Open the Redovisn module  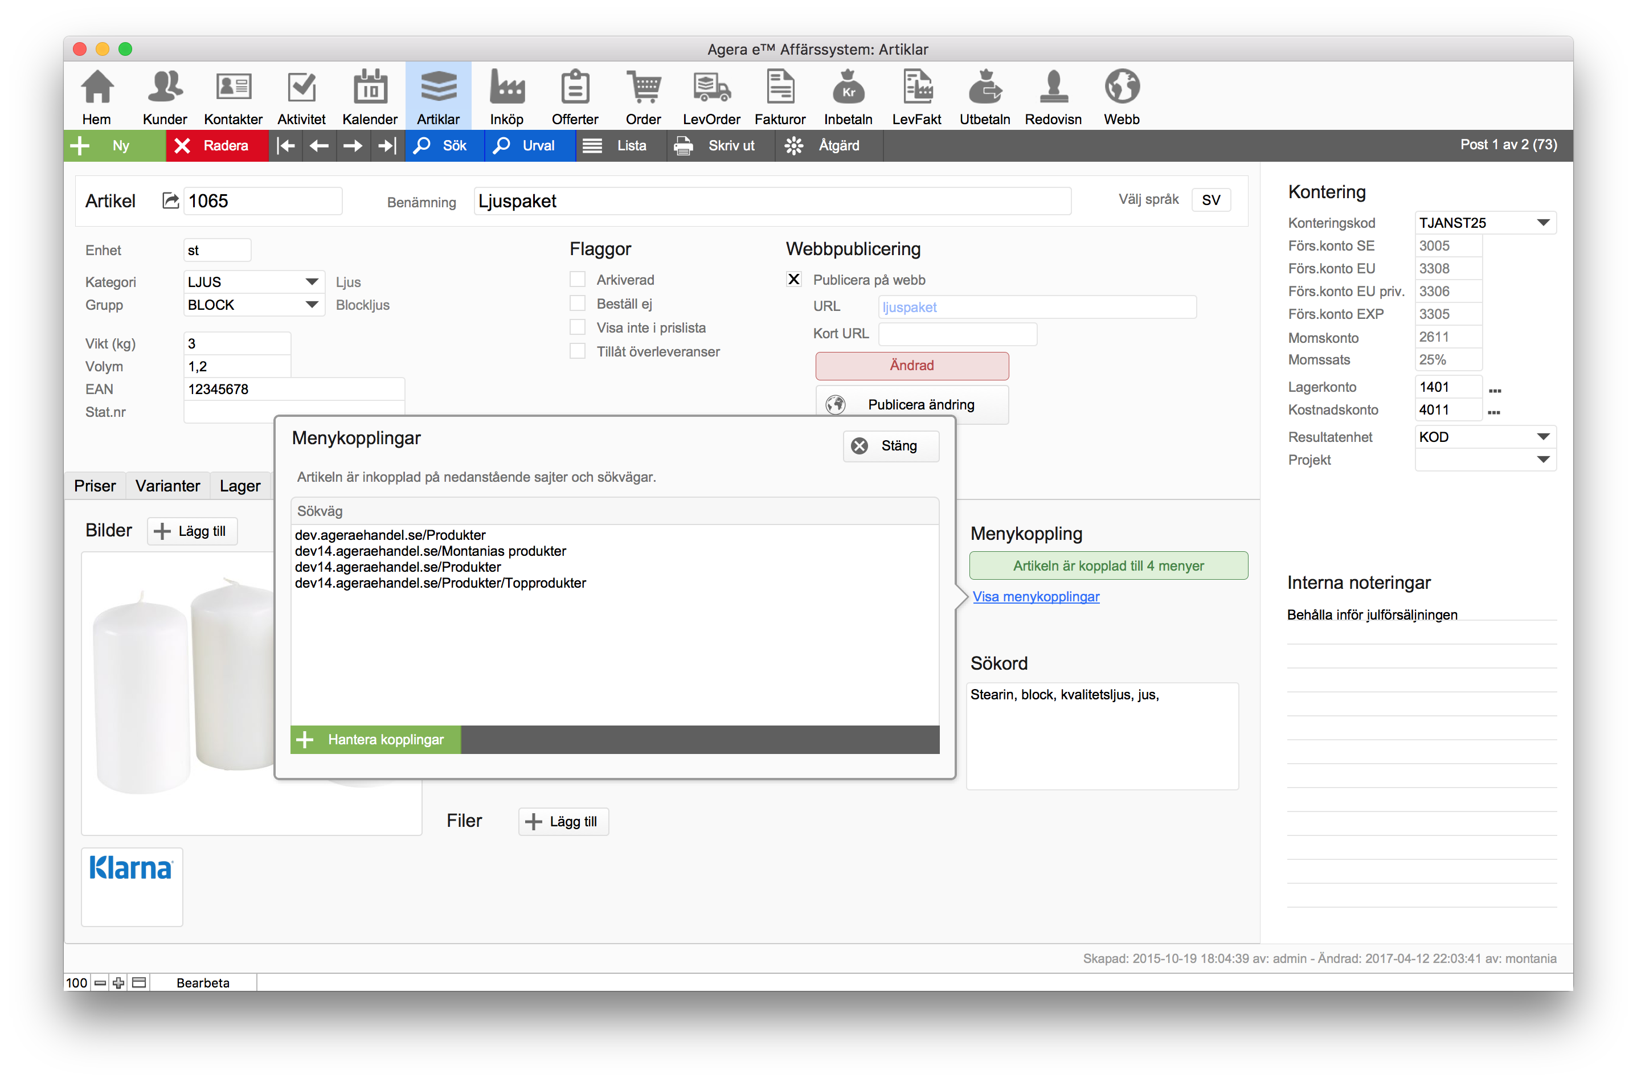coord(1053,97)
